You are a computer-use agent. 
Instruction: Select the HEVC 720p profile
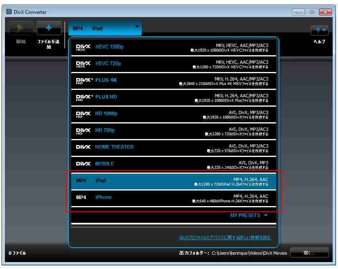(x=174, y=64)
